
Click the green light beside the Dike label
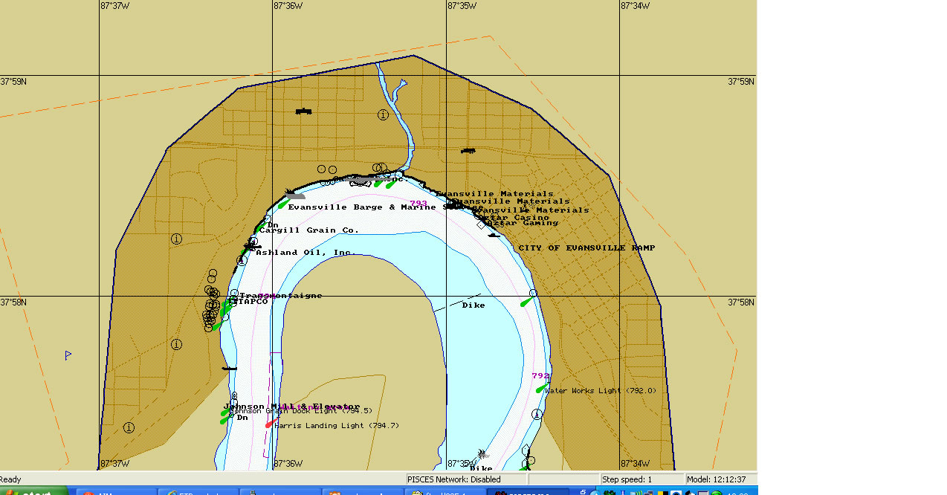(x=526, y=302)
